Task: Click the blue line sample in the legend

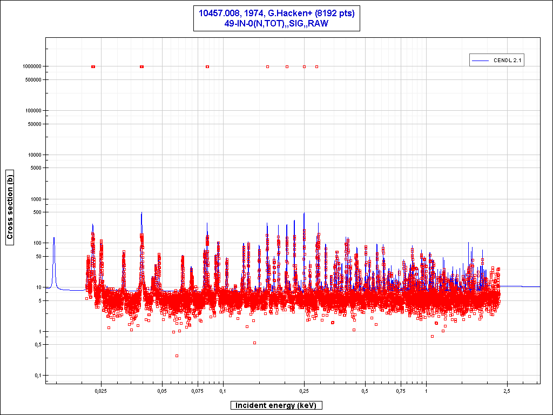Action: point(481,61)
